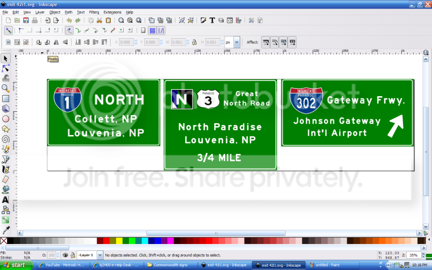The image size is (432, 270).
Task: Click the Paste clipboard icon
Action: click(x=109, y=21)
